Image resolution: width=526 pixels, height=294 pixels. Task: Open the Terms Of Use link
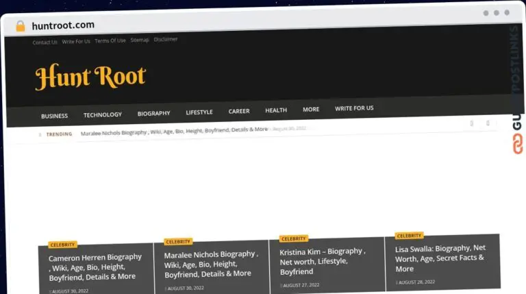point(110,41)
